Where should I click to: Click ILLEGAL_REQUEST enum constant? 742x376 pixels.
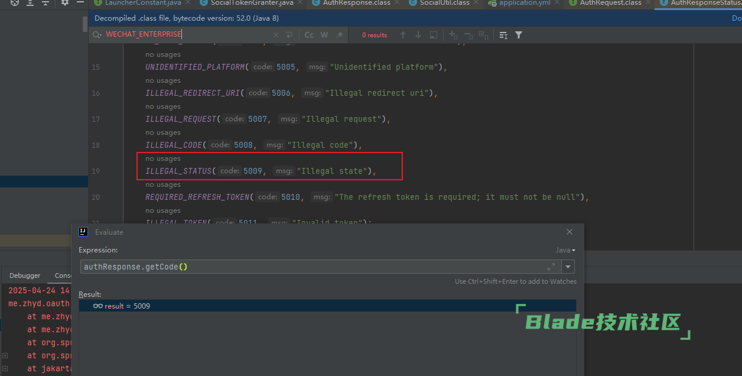(x=181, y=119)
